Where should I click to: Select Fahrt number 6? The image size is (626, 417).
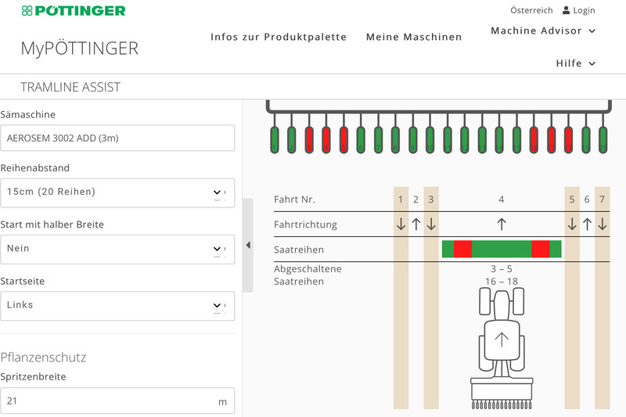[588, 200]
